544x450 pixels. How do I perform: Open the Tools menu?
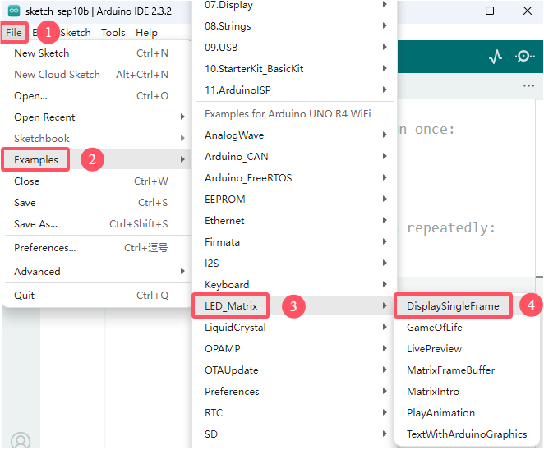(113, 33)
